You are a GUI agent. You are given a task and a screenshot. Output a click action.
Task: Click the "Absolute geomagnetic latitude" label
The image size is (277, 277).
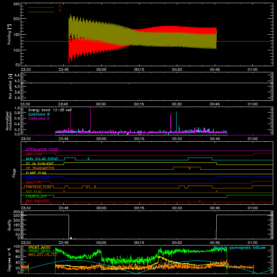pyautogui.click(x=239, y=248)
